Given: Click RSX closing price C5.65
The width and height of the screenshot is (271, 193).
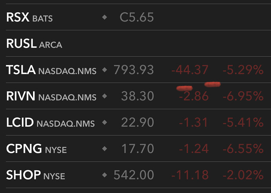Looking at the screenshot, I should 137,17.
